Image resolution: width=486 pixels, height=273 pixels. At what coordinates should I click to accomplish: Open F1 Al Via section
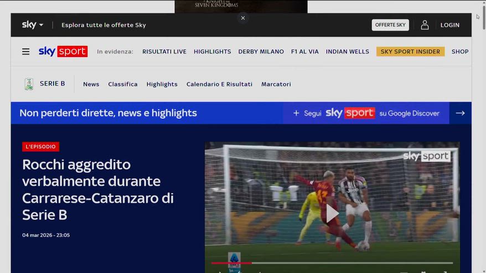tap(305, 51)
